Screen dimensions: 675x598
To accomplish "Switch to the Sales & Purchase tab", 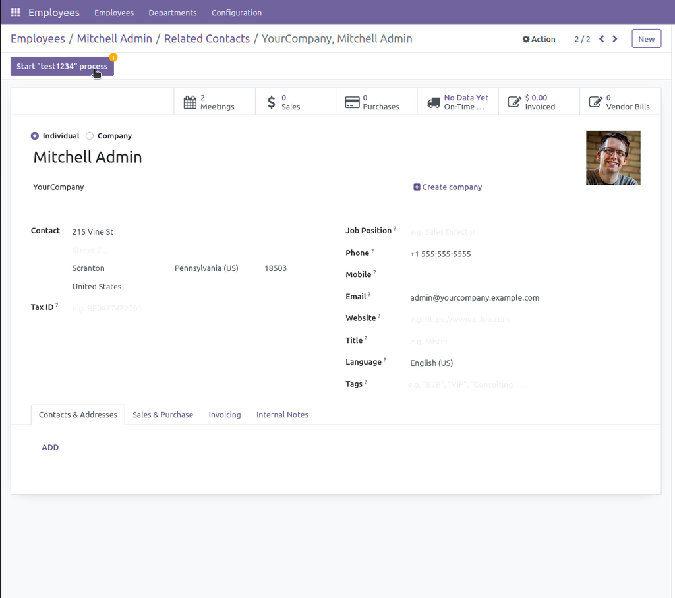I will pos(163,415).
